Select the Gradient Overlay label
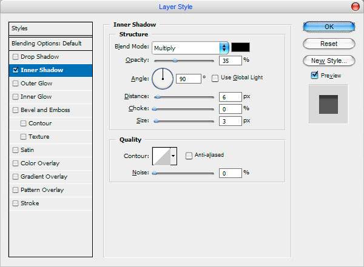364x267 pixels. [x=44, y=177]
